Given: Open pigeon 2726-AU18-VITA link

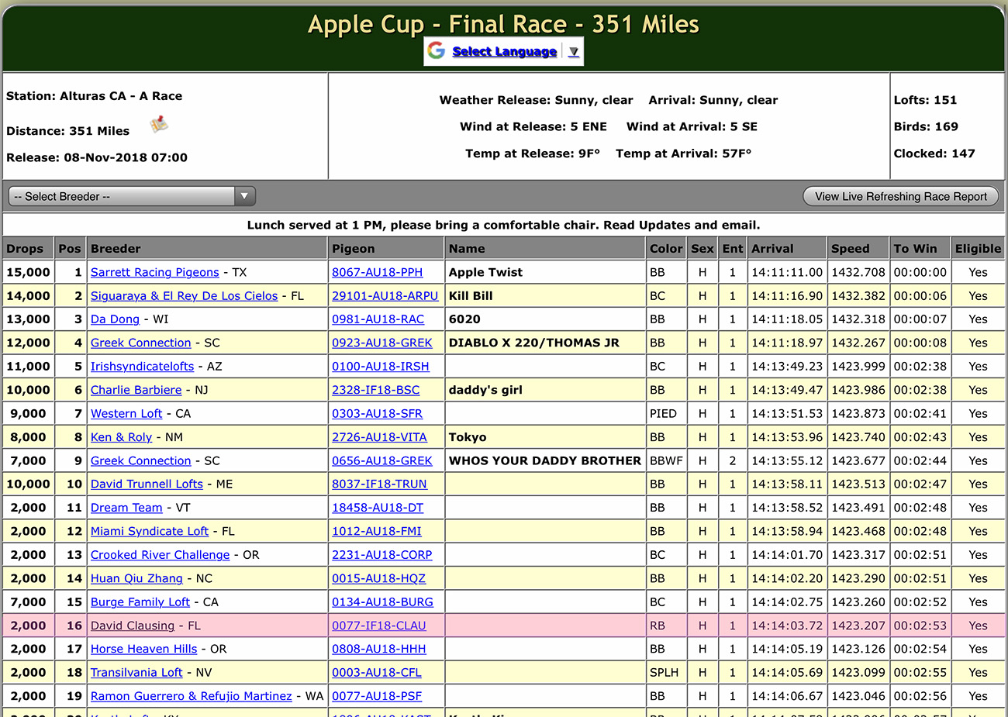Looking at the screenshot, I should coord(379,437).
